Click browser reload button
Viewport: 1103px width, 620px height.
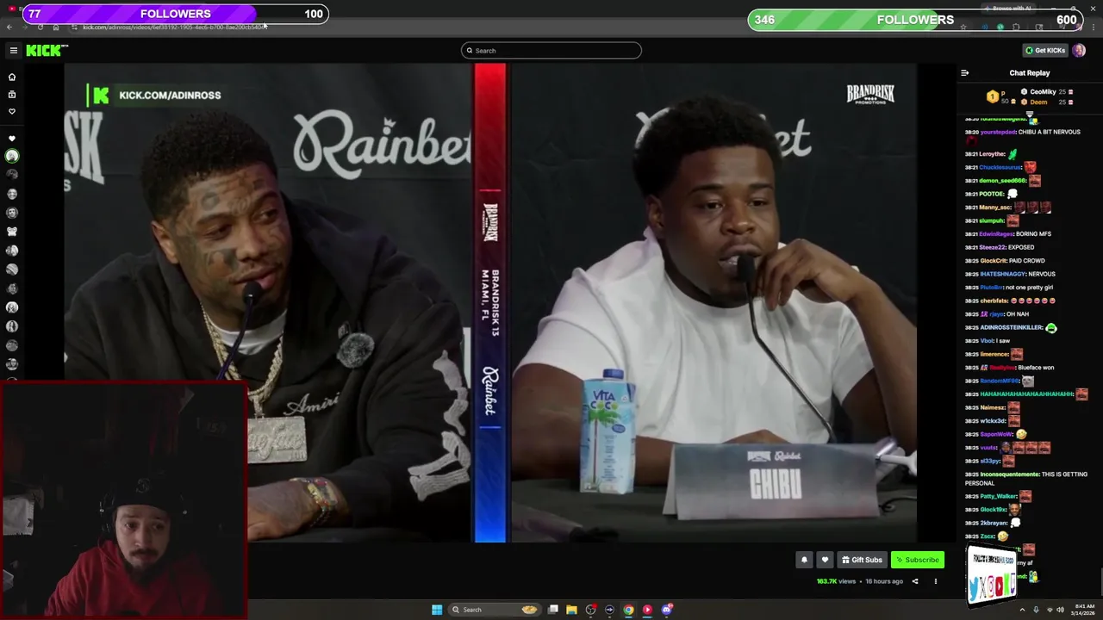[40, 27]
